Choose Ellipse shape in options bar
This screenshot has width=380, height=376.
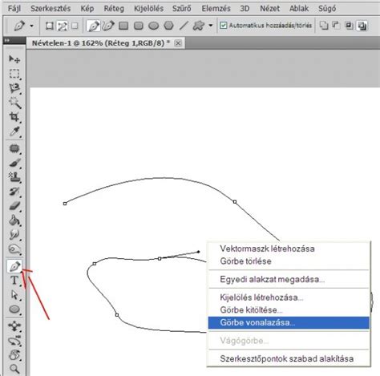click(x=153, y=26)
